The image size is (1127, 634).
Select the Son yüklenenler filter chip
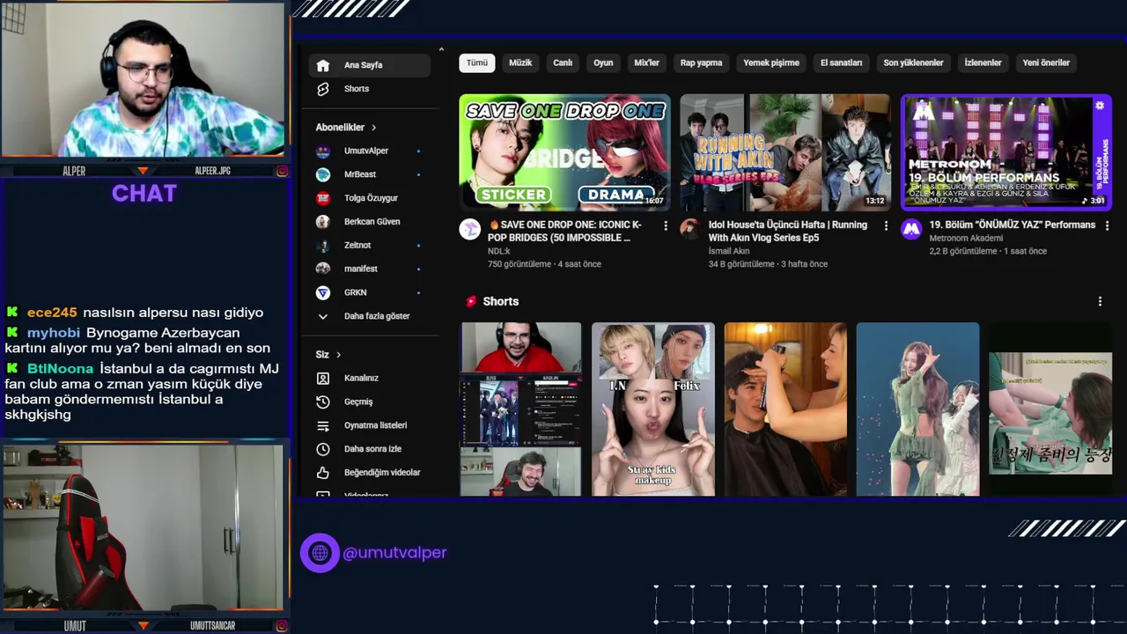(913, 63)
